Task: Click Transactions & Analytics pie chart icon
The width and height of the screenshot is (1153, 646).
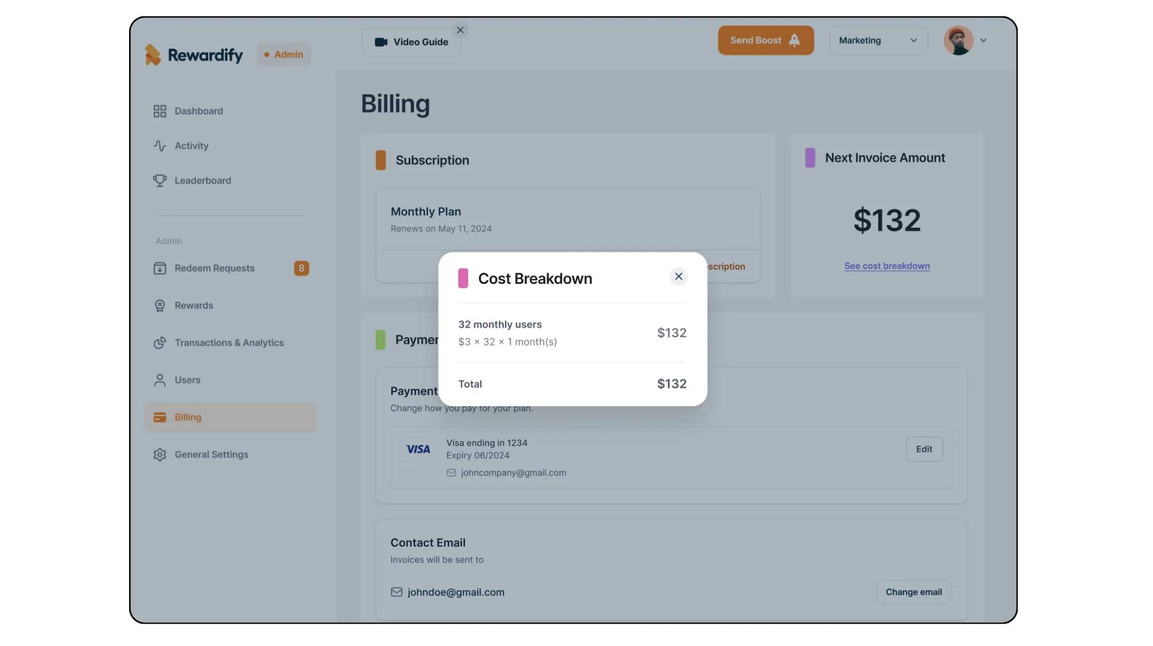Action: coord(159,343)
